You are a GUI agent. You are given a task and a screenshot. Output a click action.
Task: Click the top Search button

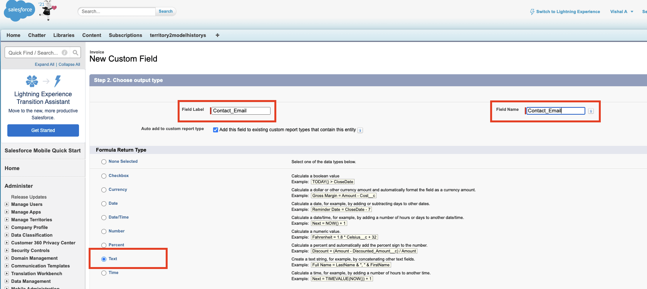click(x=166, y=12)
